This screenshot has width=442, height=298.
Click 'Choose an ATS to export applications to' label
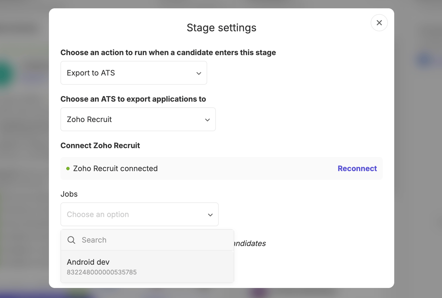pos(133,99)
